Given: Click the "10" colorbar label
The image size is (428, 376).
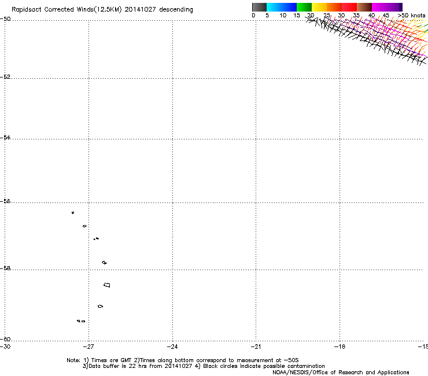Looking at the screenshot, I should (283, 16).
